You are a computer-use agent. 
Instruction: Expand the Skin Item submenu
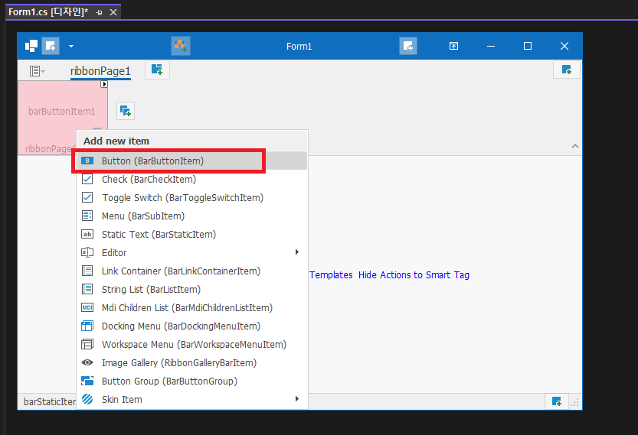(192, 399)
